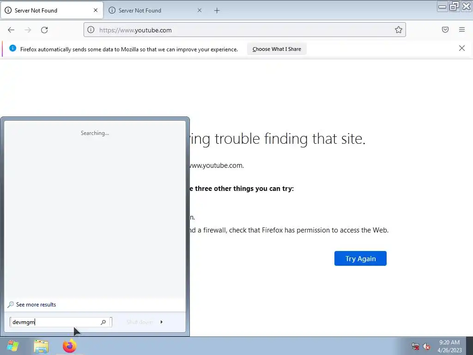Switch to the second Server Not Found tab

click(x=155, y=10)
